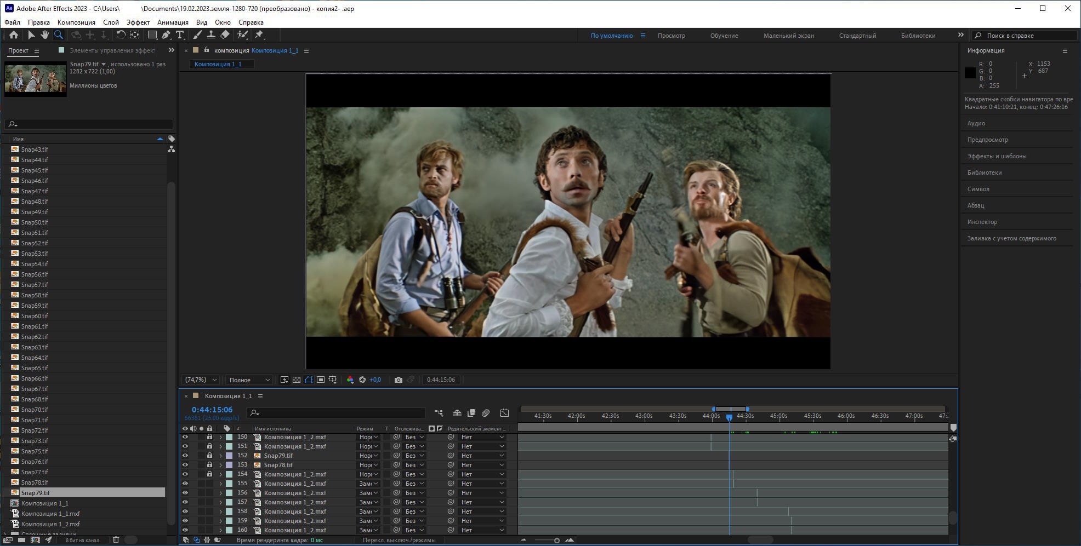Select the Puppet Pin tool
This screenshot has width=1081, height=546.
pos(259,35)
